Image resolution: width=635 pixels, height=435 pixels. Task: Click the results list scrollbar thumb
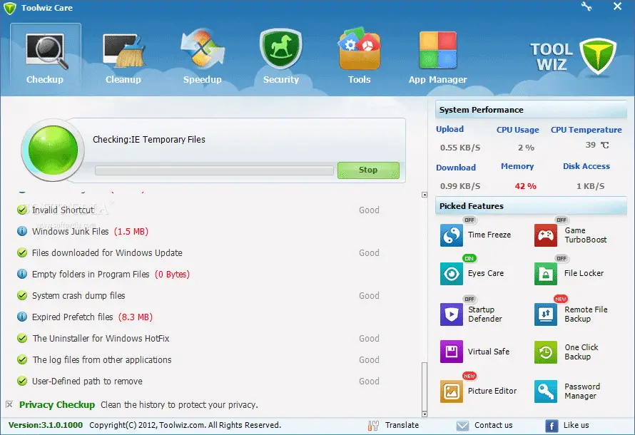point(425,387)
